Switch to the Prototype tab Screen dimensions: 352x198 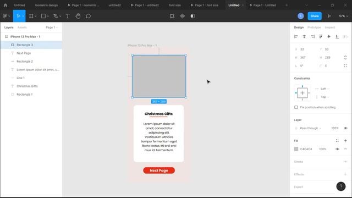pos(314,28)
